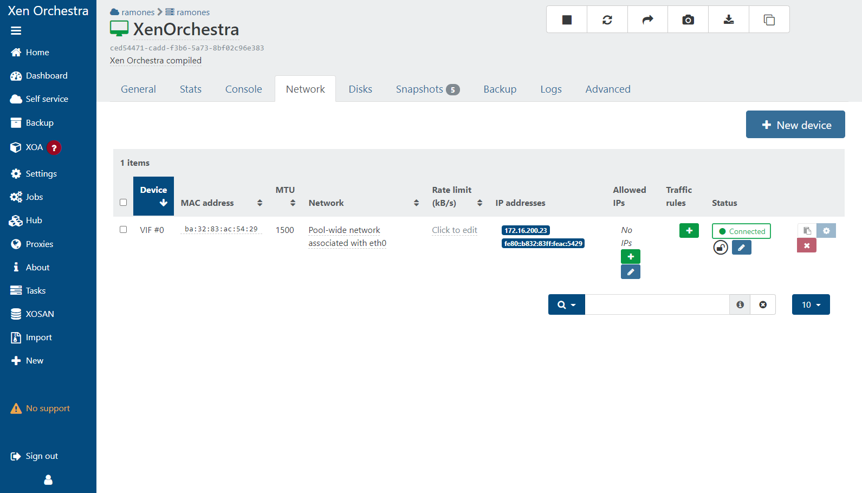Toggle the sidebar hamburger menu

pyautogui.click(x=16, y=31)
